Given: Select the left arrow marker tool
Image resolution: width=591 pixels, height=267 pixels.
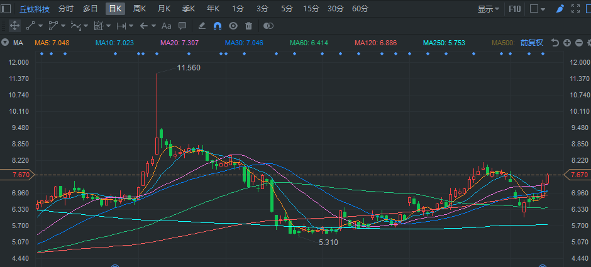Looking at the screenshot, I should click(143, 26).
